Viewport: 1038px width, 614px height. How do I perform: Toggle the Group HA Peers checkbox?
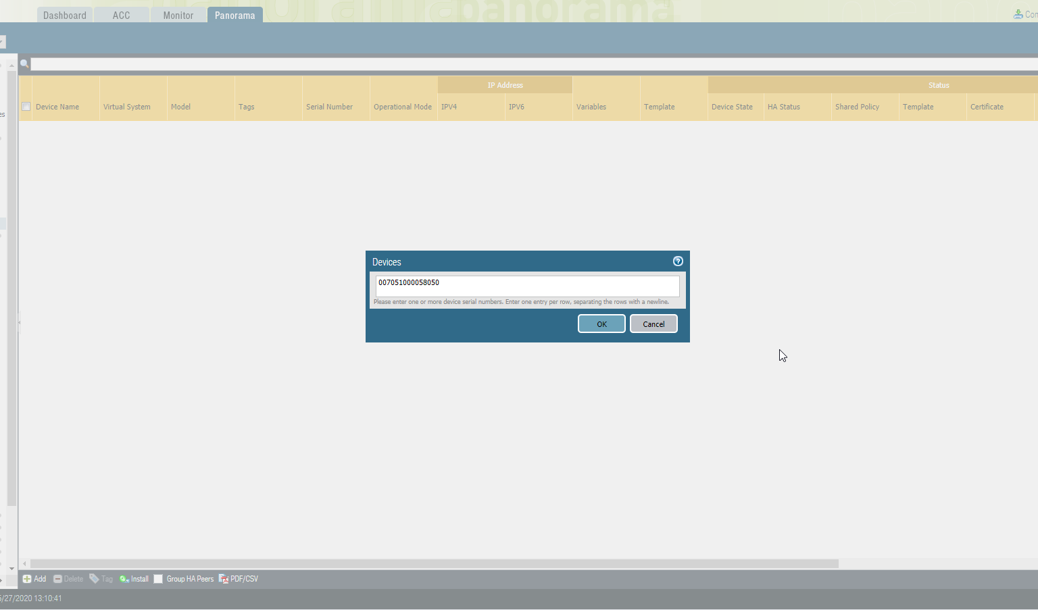pos(158,579)
